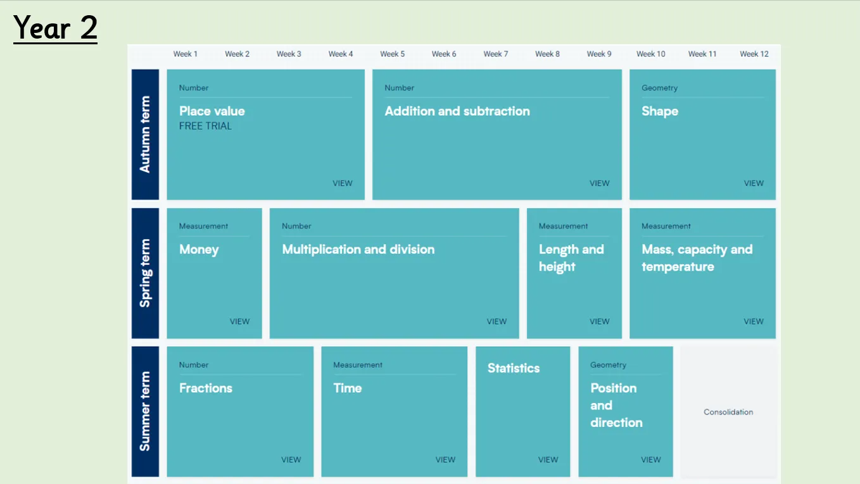Viewport: 860px width, 484px height.
Task: Click the Place value title
Action: pos(212,111)
